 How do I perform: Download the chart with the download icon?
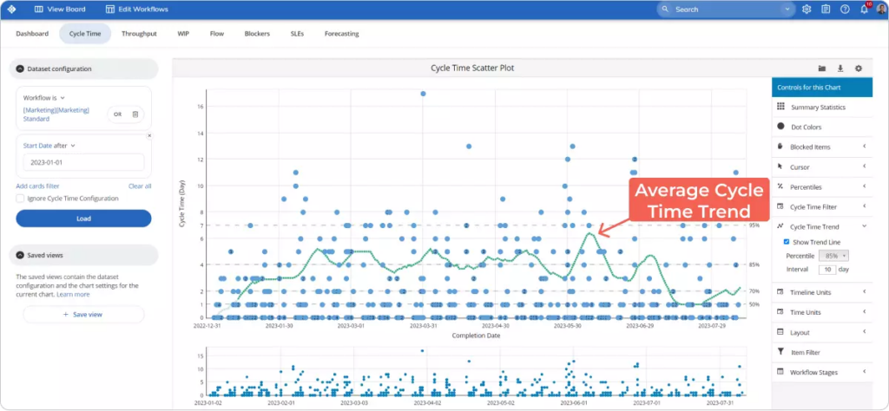point(840,68)
